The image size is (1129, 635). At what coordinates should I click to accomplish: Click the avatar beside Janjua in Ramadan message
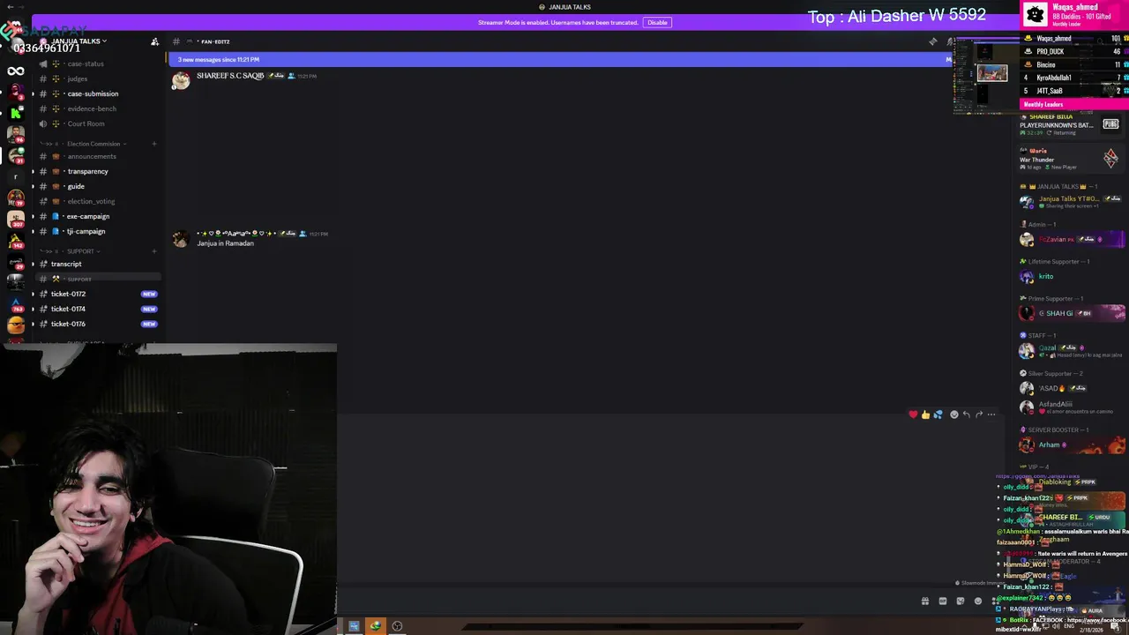(181, 239)
